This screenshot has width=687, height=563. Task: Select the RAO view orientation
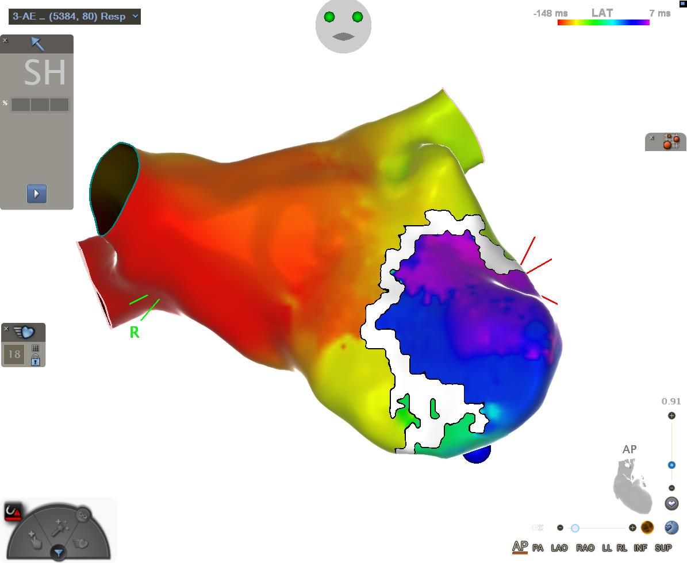(585, 548)
